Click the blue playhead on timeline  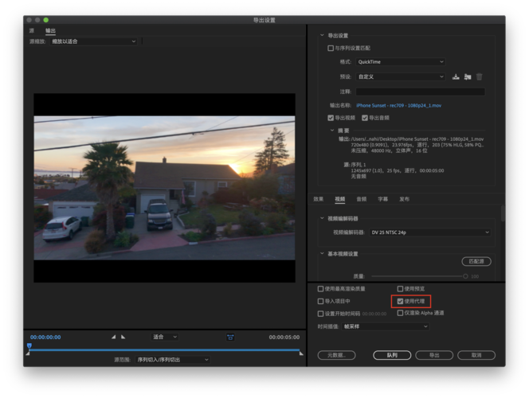(29, 346)
